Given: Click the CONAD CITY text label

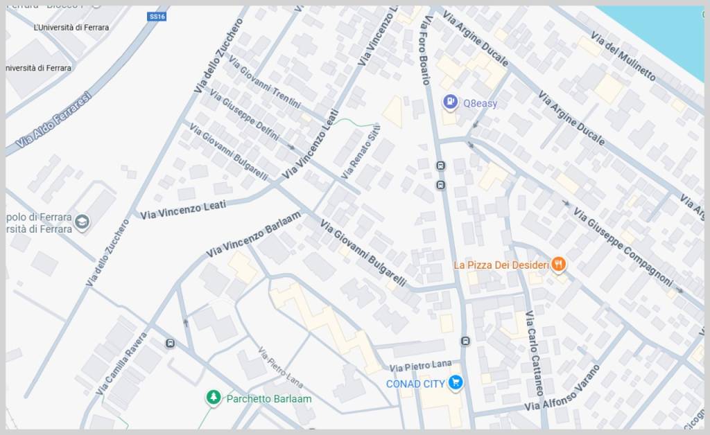Looking at the screenshot, I should click(x=415, y=384).
